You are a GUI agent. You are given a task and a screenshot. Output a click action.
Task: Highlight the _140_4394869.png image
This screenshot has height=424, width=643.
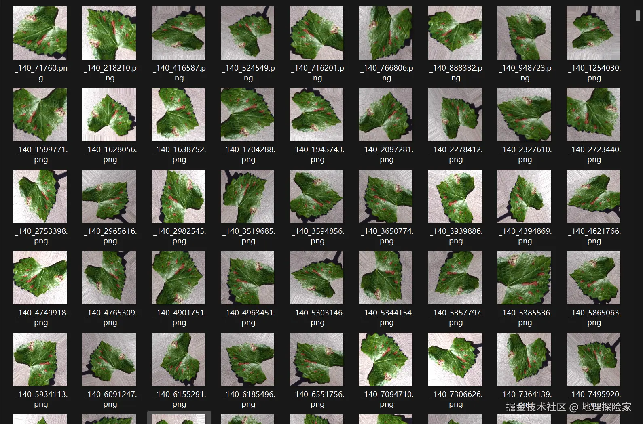tap(524, 196)
